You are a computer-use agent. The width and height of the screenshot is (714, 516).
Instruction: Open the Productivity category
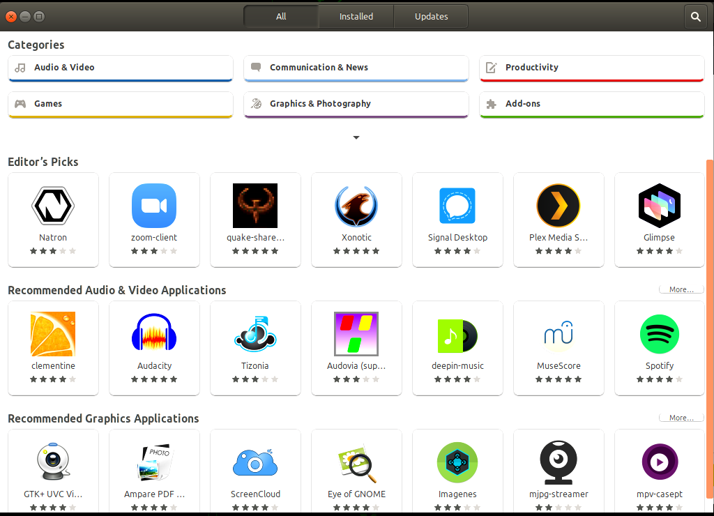[x=592, y=68]
